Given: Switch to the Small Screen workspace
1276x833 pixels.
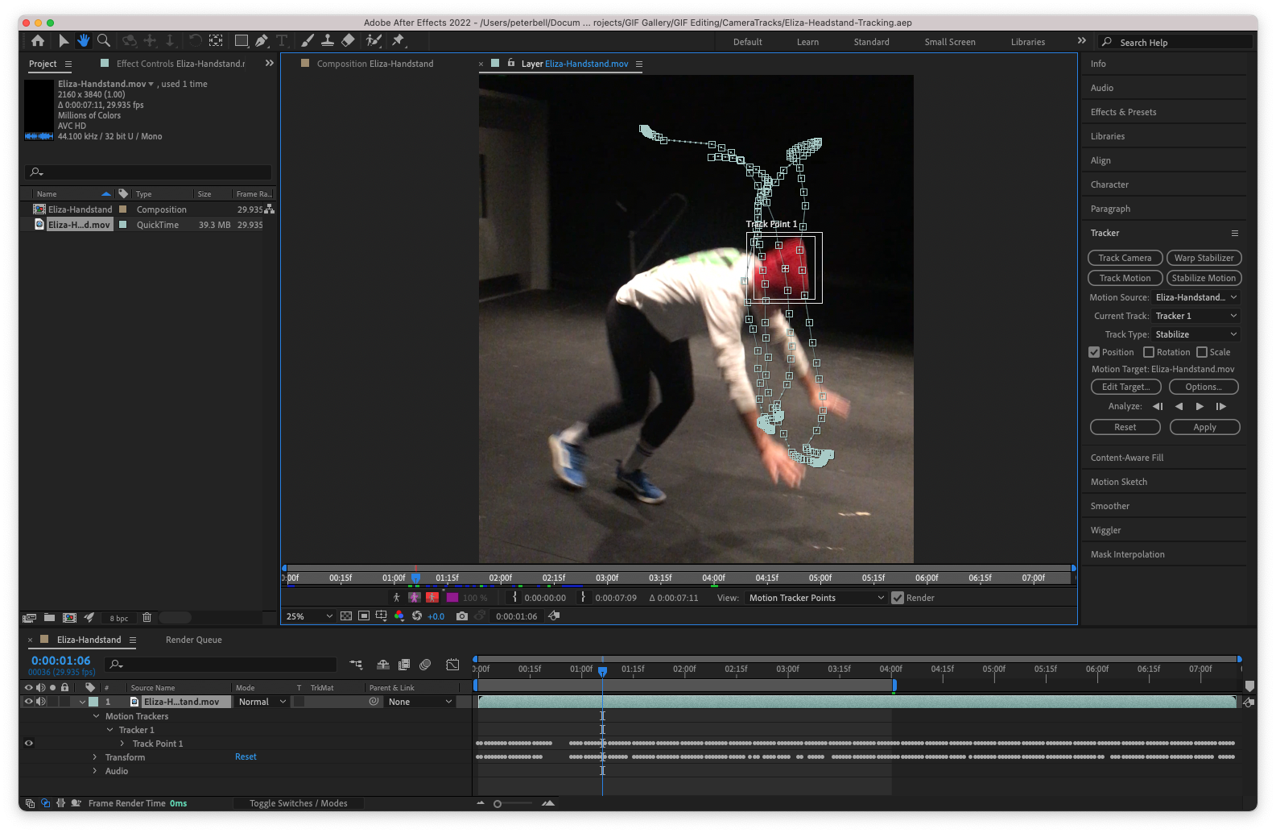Looking at the screenshot, I should [949, 42].
